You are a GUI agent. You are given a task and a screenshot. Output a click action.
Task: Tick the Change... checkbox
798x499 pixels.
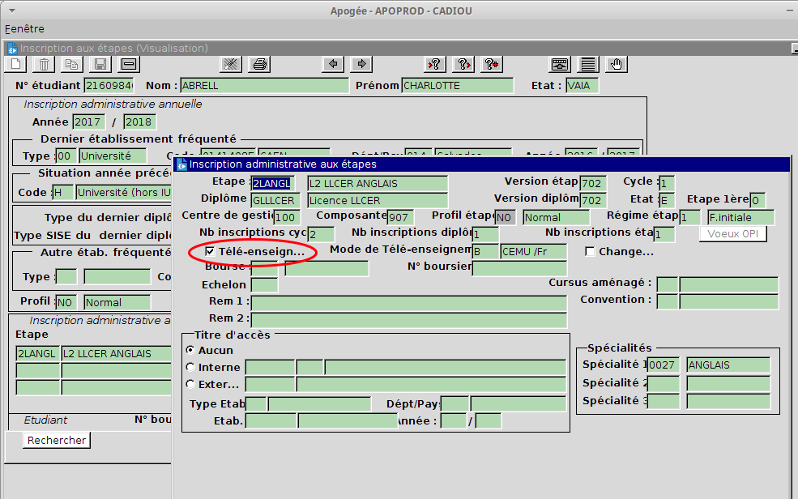(590, 252)
